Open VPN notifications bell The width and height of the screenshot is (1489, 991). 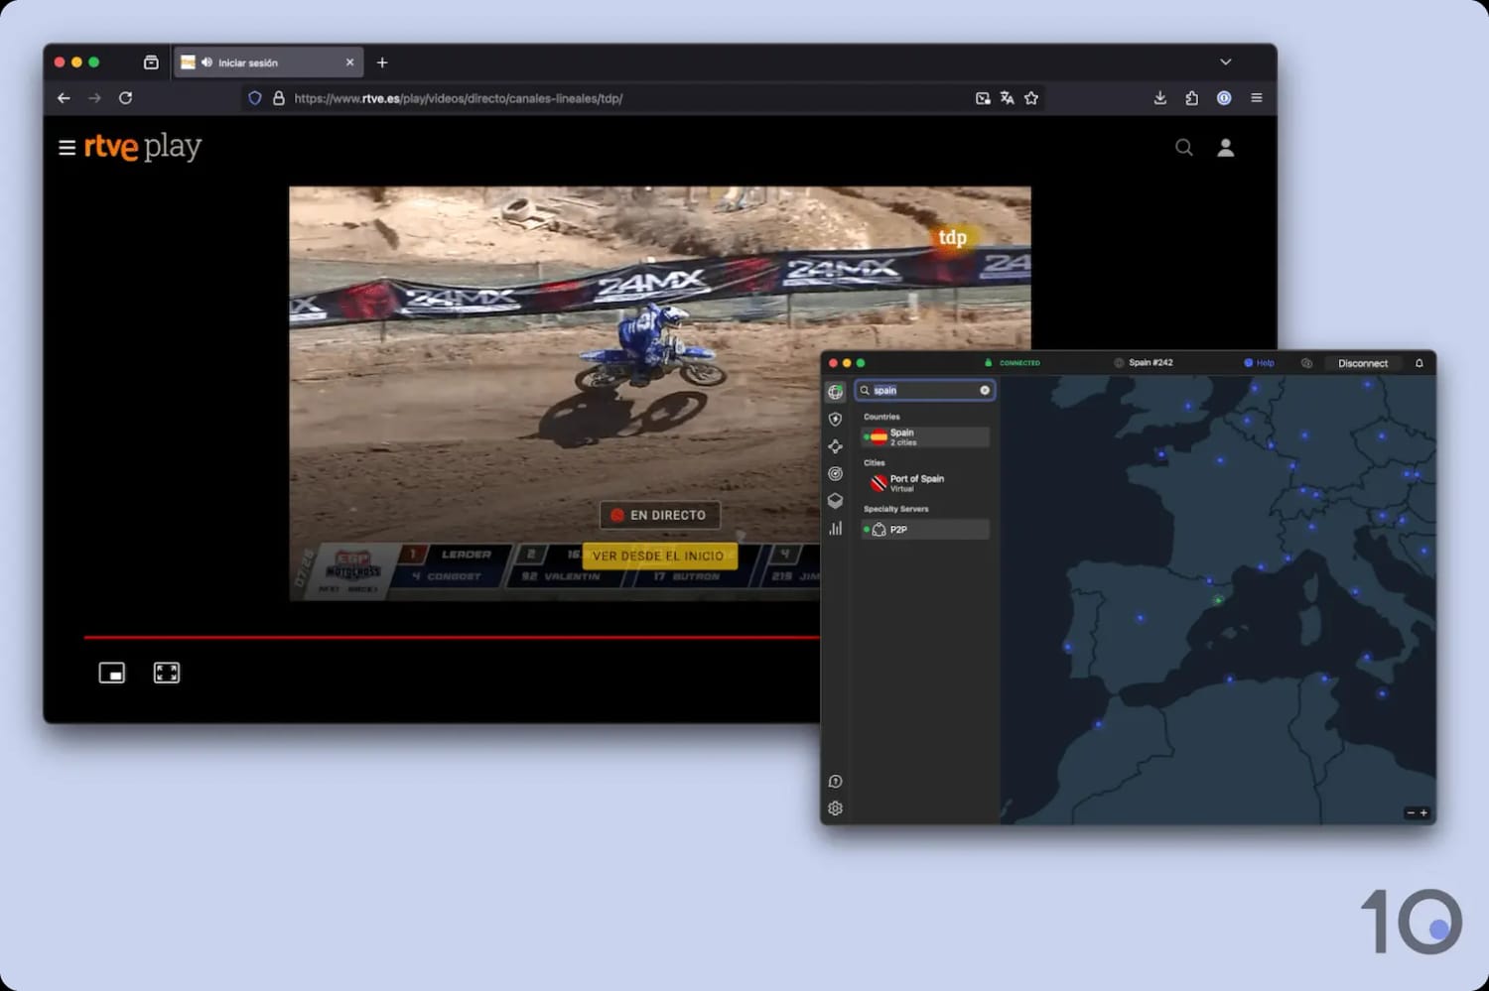pyautogui.click(x=1420, y=363)
